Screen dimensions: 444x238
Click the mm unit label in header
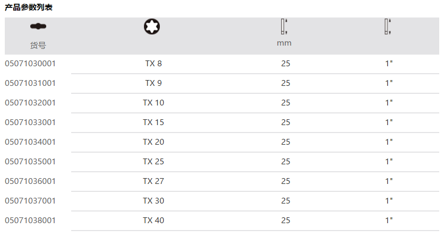pos(284,43)
